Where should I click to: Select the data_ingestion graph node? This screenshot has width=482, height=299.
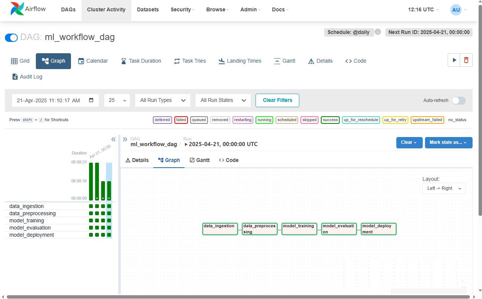[220, 229]
